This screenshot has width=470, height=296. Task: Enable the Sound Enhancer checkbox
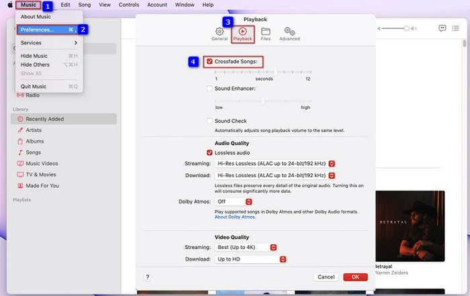[x=210, y=89]
